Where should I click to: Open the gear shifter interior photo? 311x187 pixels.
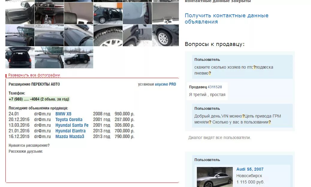tap(49, 13)
